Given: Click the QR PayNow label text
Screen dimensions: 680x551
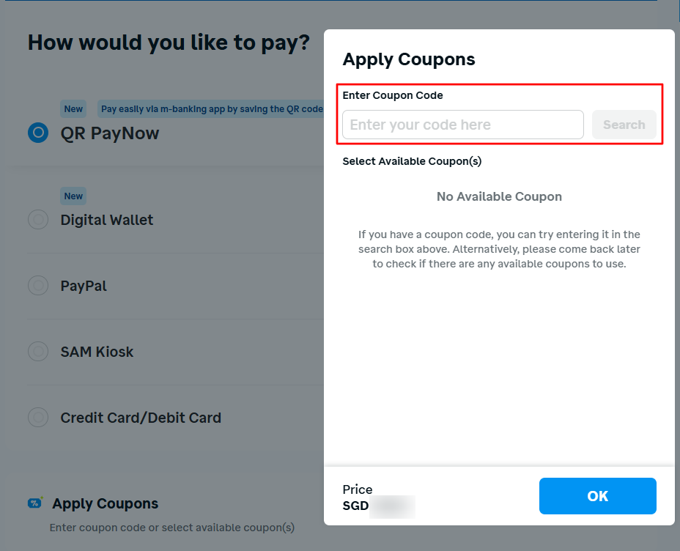Looking at the screenshot, I should 109,133.
